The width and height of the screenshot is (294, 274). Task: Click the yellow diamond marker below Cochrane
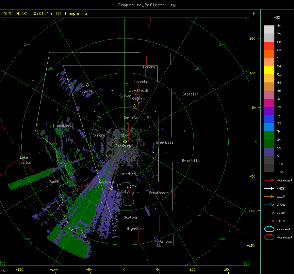pyautogui.click(x=112, y=188)
